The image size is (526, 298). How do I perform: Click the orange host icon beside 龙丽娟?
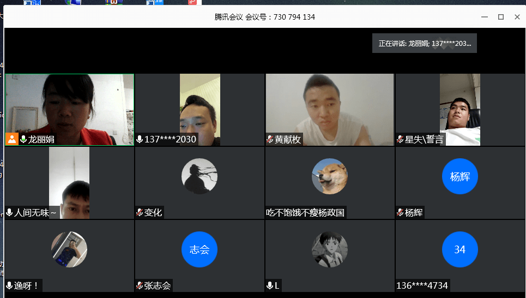pos(12,139)
